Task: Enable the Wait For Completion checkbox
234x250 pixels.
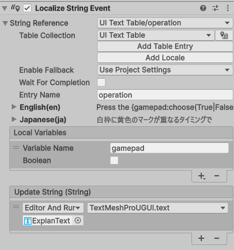Action: pos(101,82)
